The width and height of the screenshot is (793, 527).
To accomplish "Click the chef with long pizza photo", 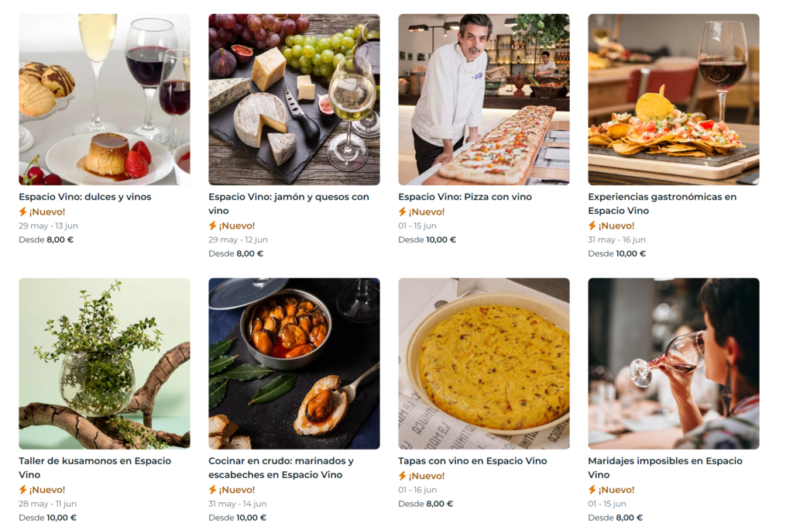I will point(484,99).
